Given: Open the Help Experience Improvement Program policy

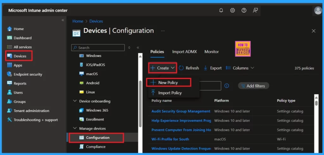Looking at the screenshot, I should [181, 121].
